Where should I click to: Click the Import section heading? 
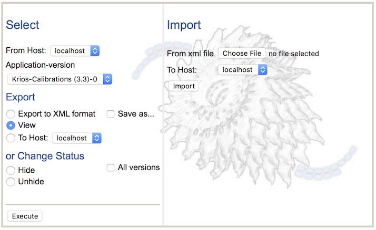click(184, 25)
